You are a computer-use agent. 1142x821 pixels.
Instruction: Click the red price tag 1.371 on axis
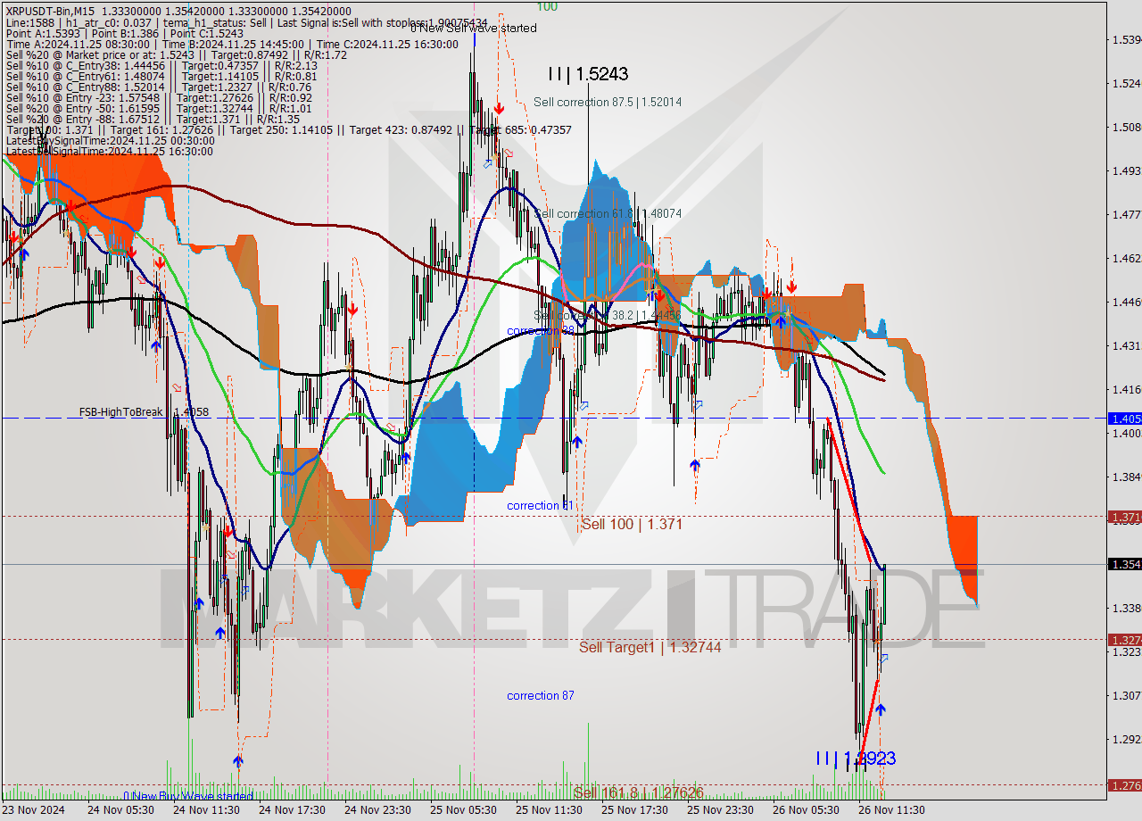click(1124, 517)
